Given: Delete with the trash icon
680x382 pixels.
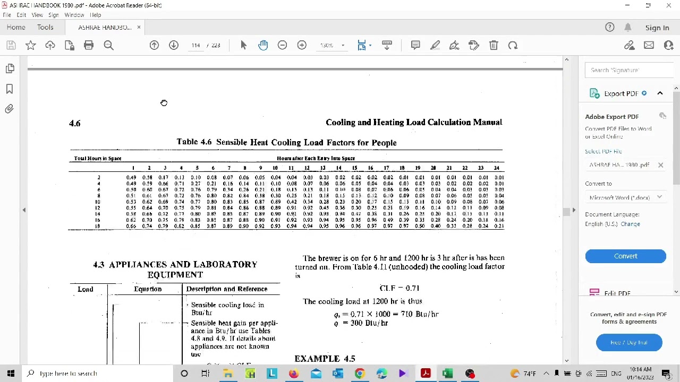Looking at the screenshot, I should pyautogui.click(x=494, y=46).
